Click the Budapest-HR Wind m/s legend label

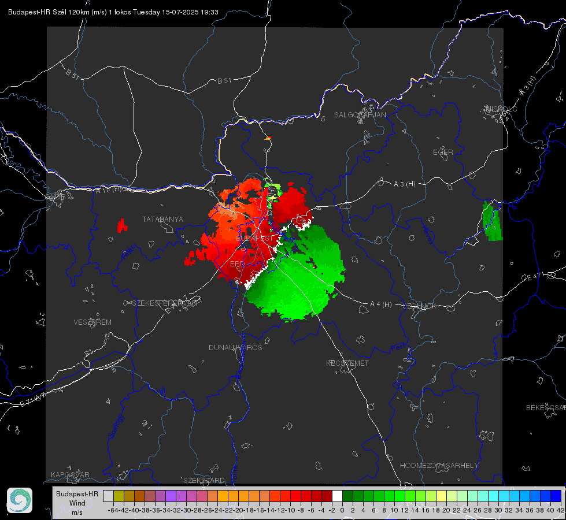77,503
